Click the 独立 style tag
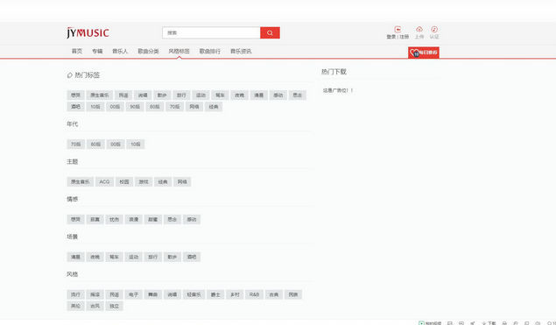The height and width of the screenshot is (325, 556). [114, 306]
